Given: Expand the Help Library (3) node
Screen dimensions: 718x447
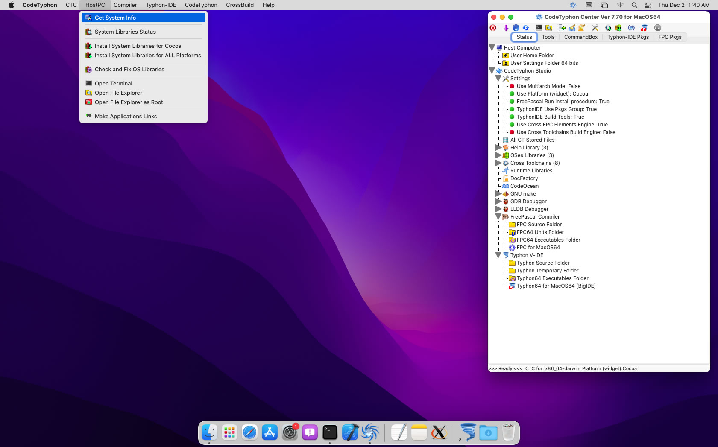Looking at the screenshot, I should click(498, 147).
